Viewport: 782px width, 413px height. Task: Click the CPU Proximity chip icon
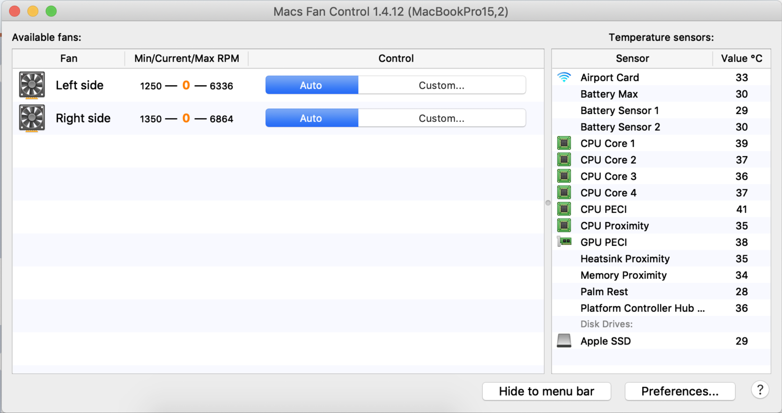tap(564, 226)
